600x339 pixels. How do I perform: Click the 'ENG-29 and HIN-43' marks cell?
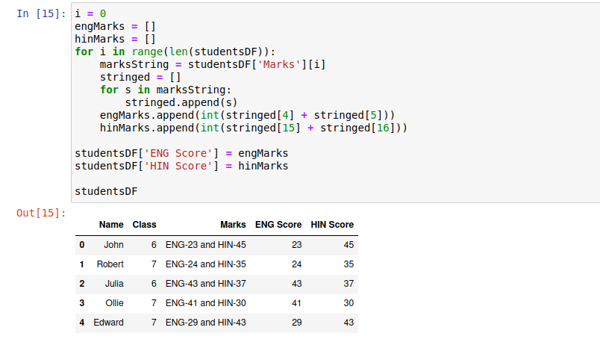(x=205, y=323)
